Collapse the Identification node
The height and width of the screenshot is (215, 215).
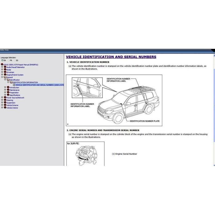[x=5, y=80]
